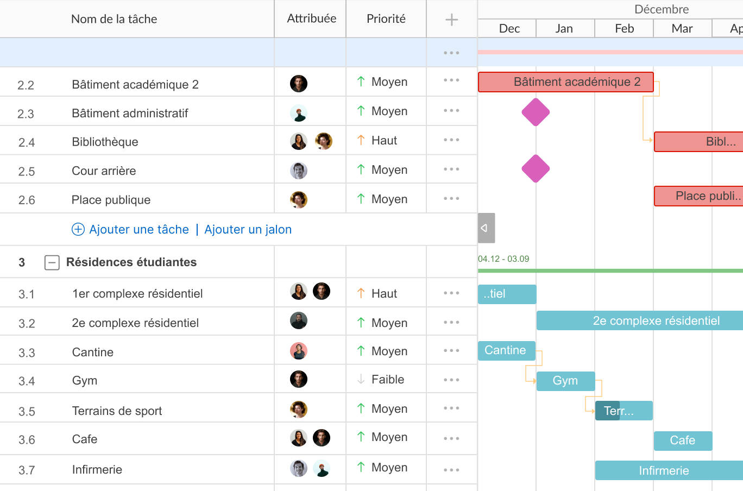Viewport: 743px width, 491px height.
Task: Select the Bâtiment académique 2 Gantt bar
Action: coord(565,83)
